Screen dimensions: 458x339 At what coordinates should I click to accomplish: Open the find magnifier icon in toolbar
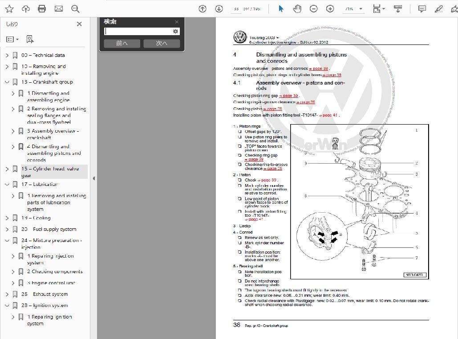point(75,9)
